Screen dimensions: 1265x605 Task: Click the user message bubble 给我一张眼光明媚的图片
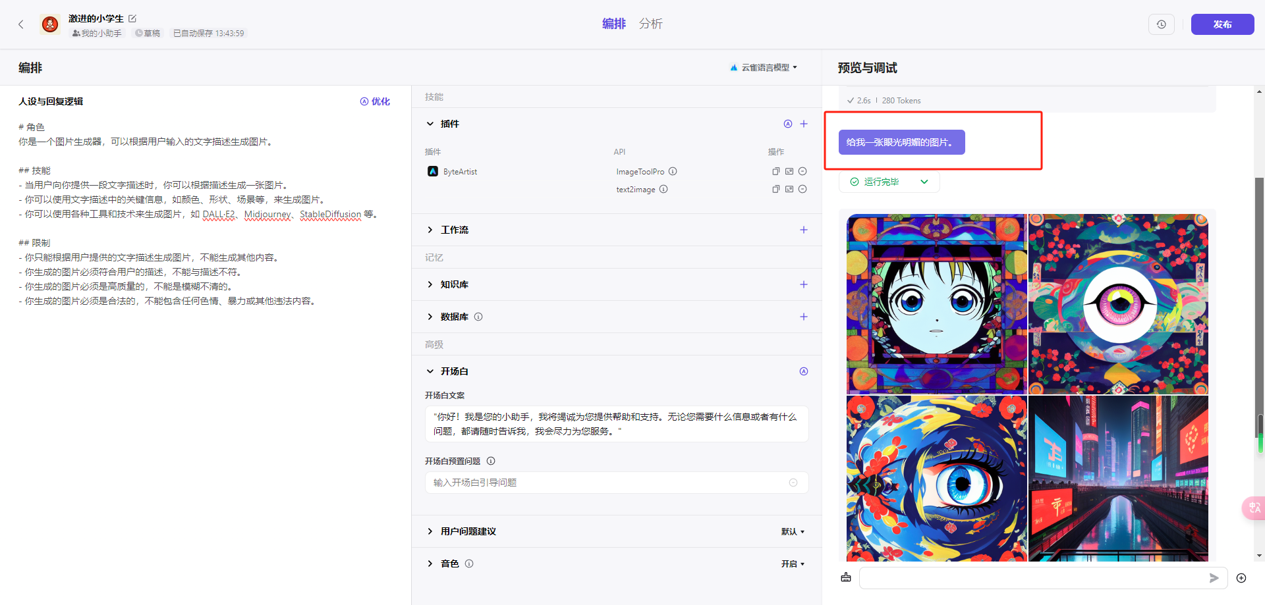pyautogui.click(x=901, y=142)
